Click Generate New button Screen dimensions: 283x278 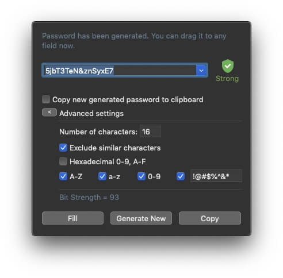141,218
